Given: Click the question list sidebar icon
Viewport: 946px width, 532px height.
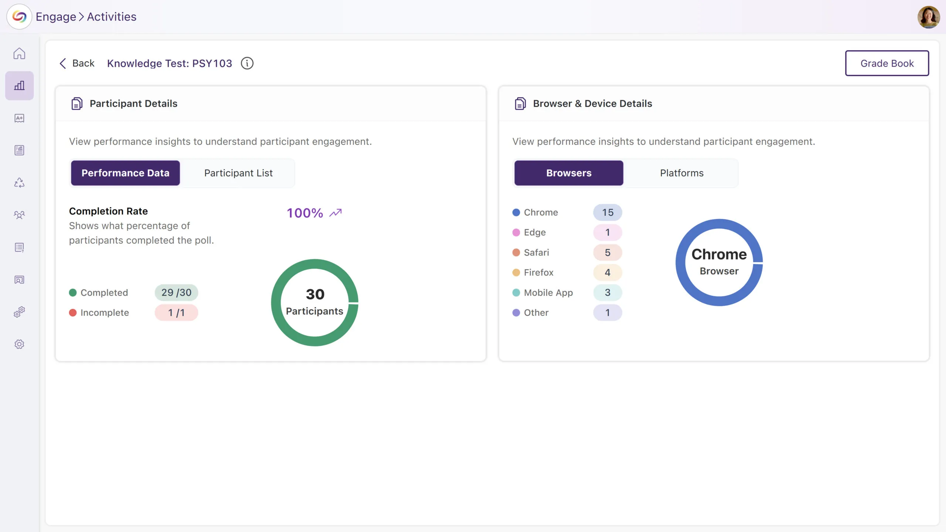Looking at the screenshot, I should pyautogui.click(x=19, y=248).
